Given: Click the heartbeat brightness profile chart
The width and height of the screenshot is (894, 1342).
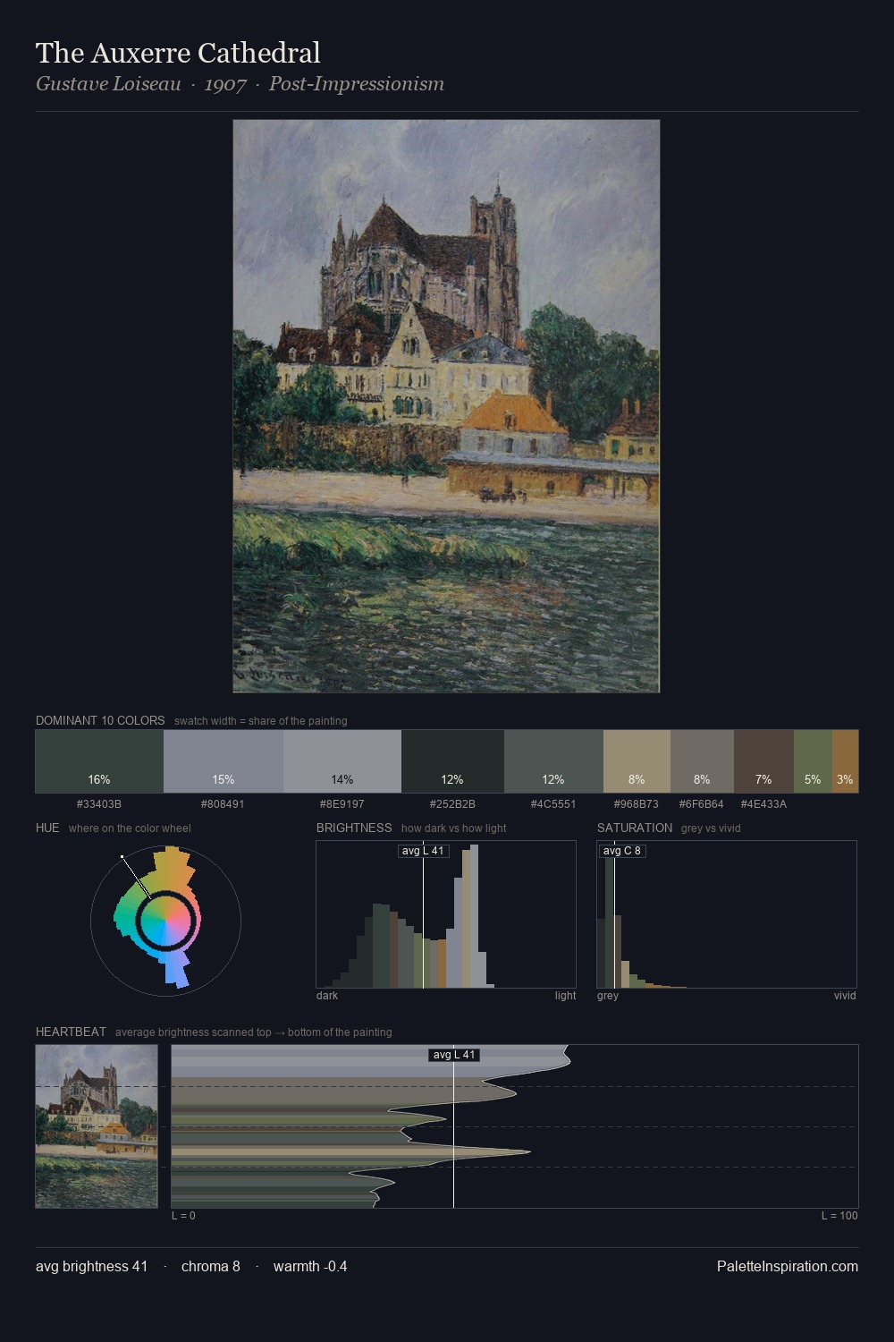Looking at the screenshot, I should (515, 1126).
